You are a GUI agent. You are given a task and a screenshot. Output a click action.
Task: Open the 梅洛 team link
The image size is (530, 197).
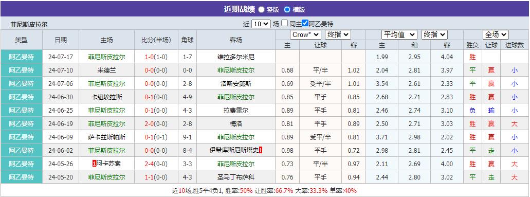point(235,124)
